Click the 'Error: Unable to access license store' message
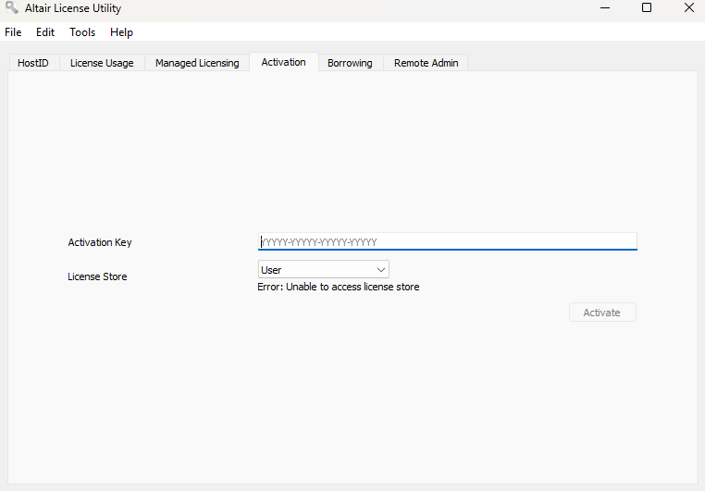Image resolution: width=705 pixels, height=491 pixels. 338,287
